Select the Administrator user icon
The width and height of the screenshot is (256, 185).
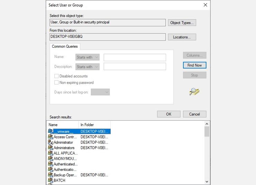(51, 142)
